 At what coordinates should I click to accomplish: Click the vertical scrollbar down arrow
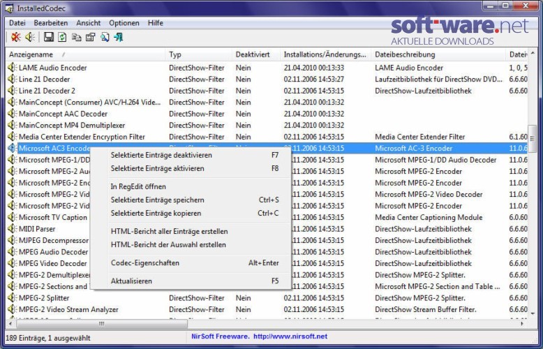pos(533,313)
